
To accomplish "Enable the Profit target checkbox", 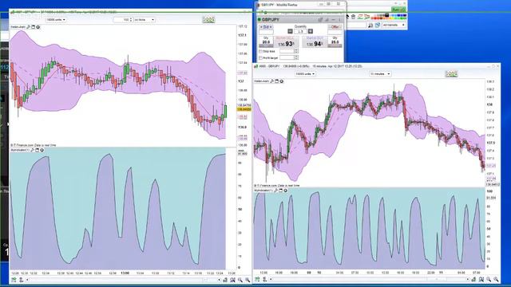I will [x=260, y=57].
